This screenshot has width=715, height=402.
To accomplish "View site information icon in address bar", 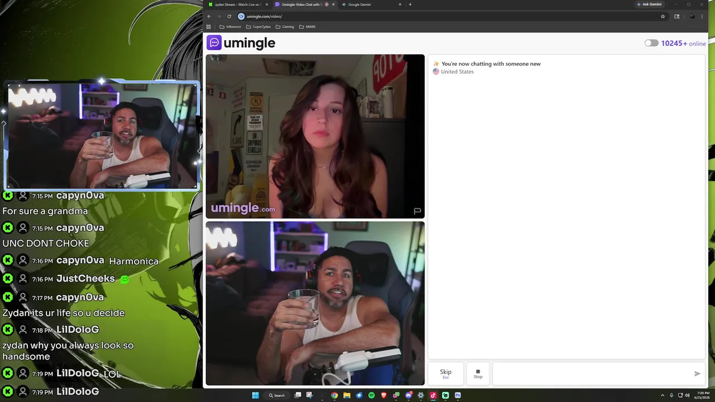I will click(x=241, y=16).
